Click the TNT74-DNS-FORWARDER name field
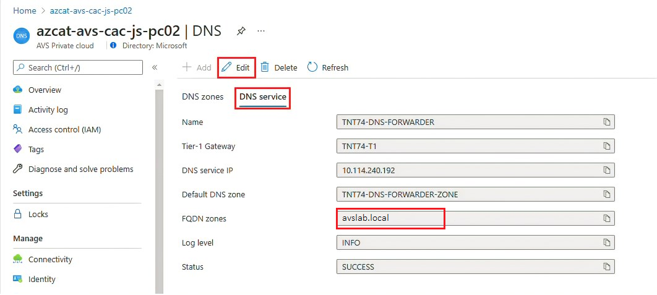 (x=476, y=122)
